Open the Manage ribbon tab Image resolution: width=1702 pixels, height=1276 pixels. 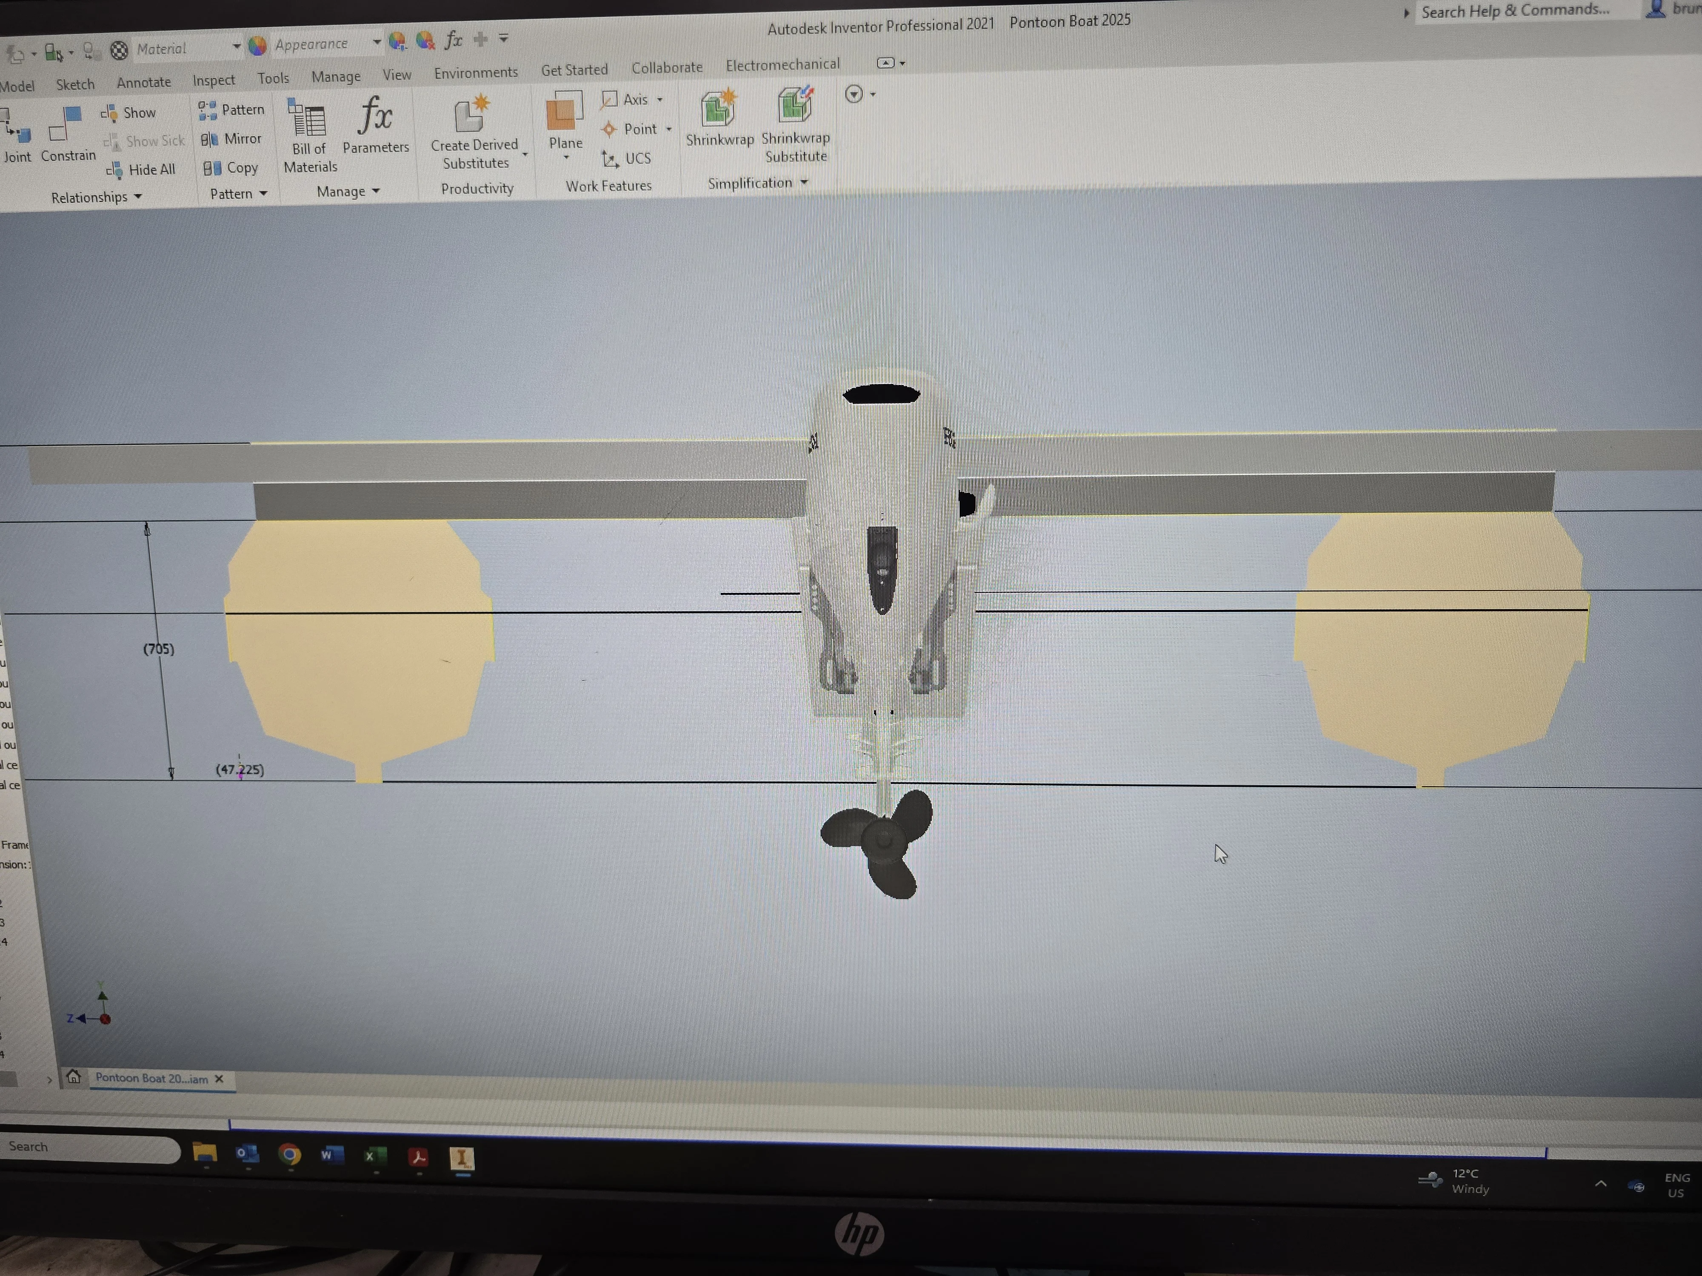[335, 77]
